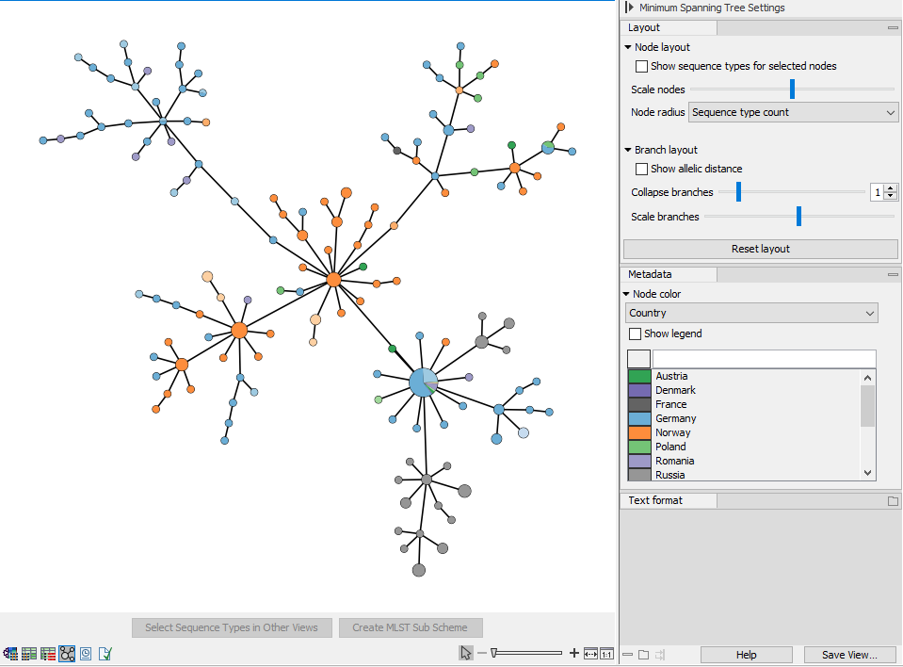Click the Norway orange color swatch
This screenshot has height=667, width=903.
639,433
